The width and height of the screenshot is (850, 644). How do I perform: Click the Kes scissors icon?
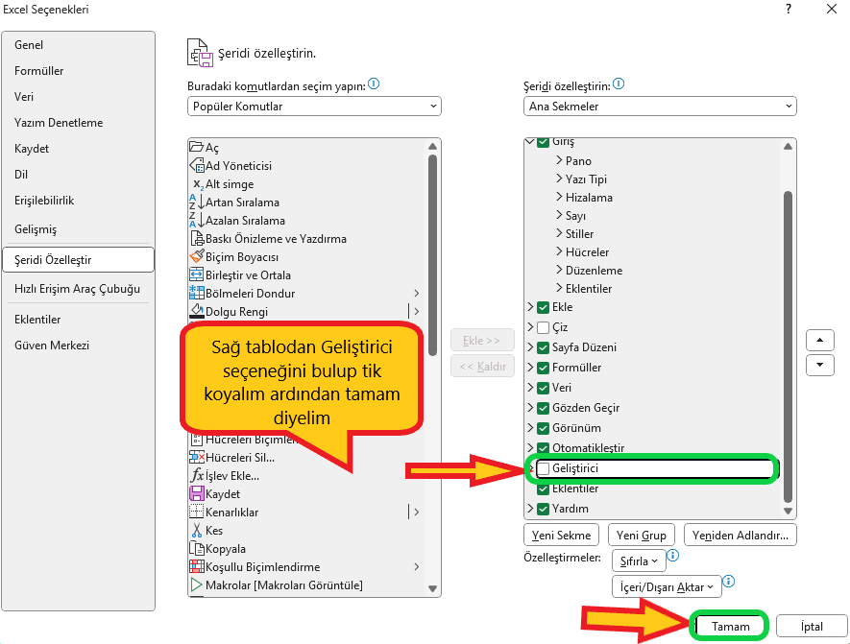pos(197,531)
